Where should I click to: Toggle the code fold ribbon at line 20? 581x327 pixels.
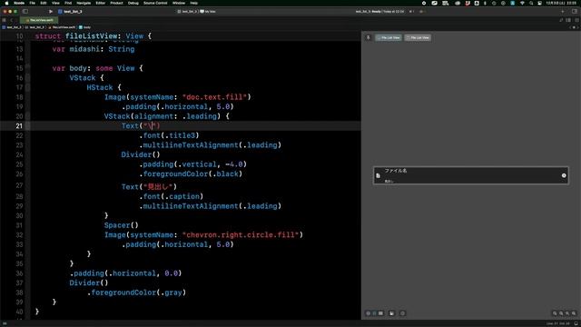point(28,116)
